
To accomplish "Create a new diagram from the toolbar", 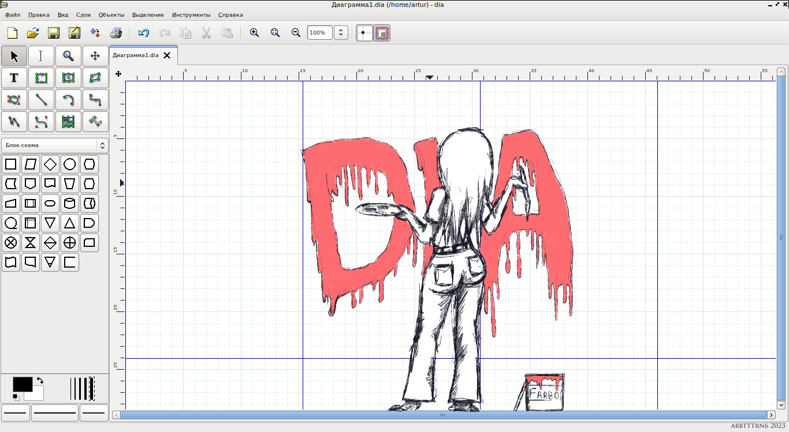I will pyautogui.click(x=12, y=33).
